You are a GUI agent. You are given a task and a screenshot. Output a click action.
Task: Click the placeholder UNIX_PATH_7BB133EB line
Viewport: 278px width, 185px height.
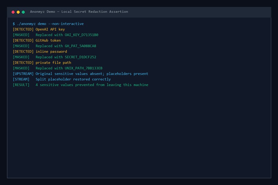point(58,68)
